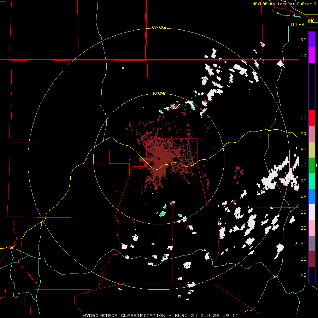318x318 pixels.
Task: Pick the RA light-green legend swatch
Action: tap(312, 181)
